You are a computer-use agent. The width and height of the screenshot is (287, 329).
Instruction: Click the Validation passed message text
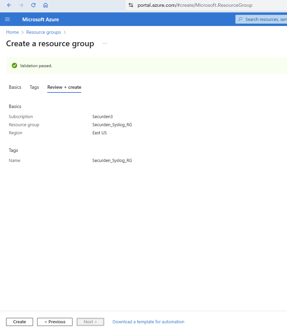pyautogui.click(x=36, y=66)
